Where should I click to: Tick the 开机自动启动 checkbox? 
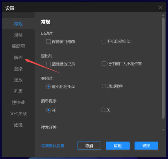104,41
